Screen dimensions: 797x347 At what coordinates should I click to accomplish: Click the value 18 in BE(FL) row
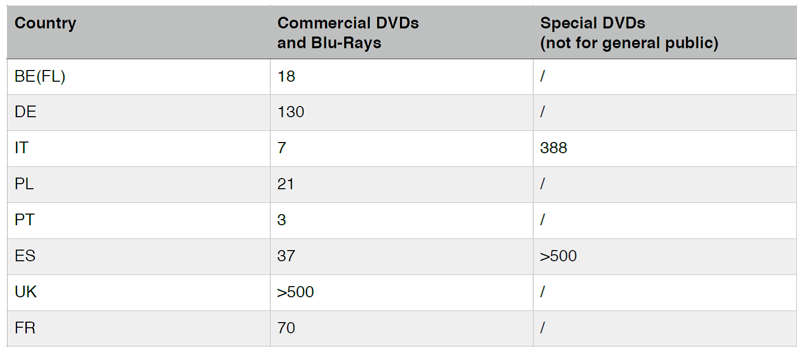pos(286,77)
